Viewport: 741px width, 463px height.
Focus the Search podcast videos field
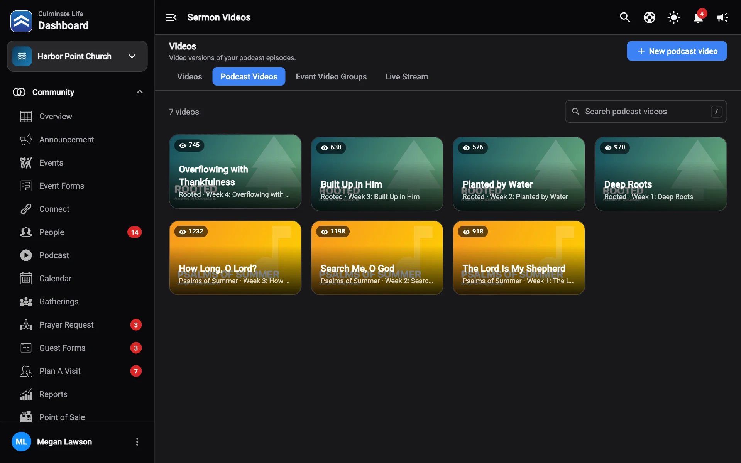pyautogui.click(x=646, y=112)
